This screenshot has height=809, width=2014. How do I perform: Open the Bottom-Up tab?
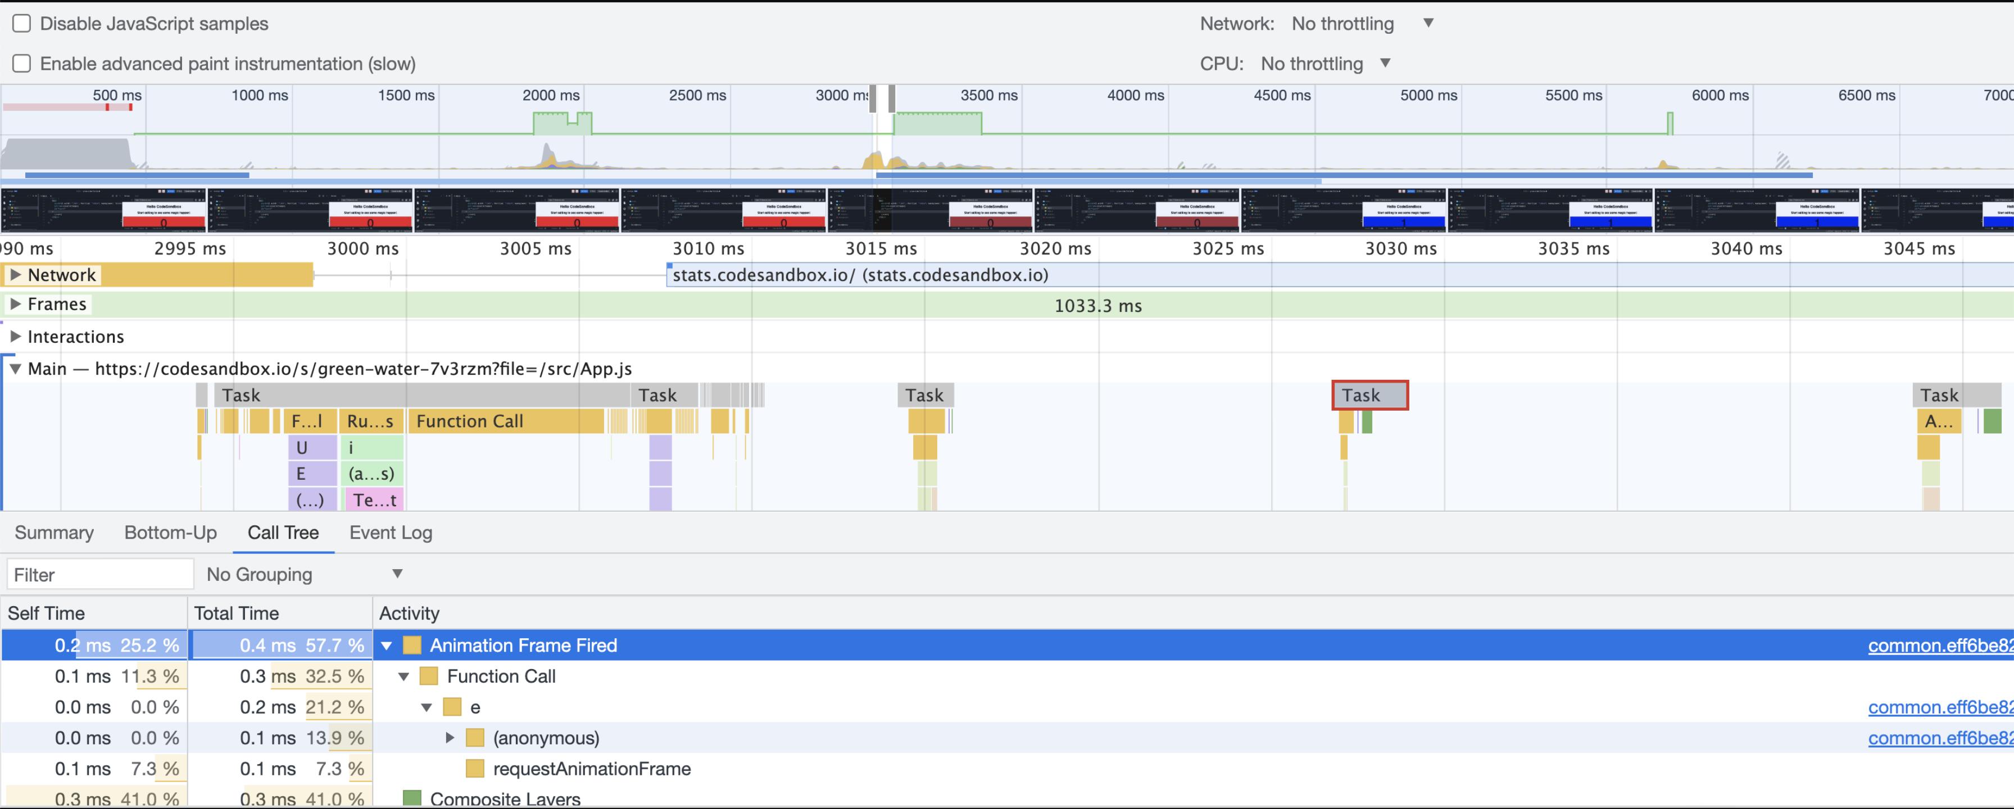170,532
